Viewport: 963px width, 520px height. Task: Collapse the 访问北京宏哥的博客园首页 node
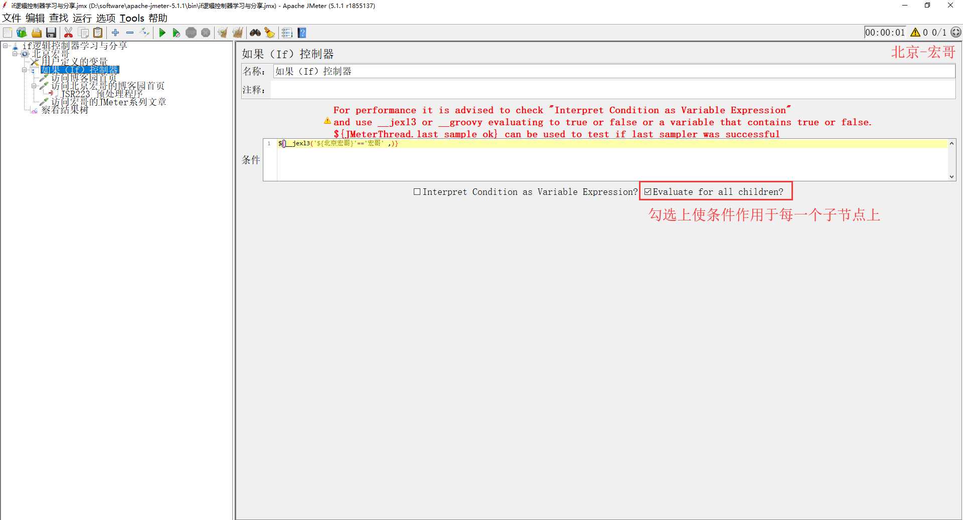(x=34, y=86)
